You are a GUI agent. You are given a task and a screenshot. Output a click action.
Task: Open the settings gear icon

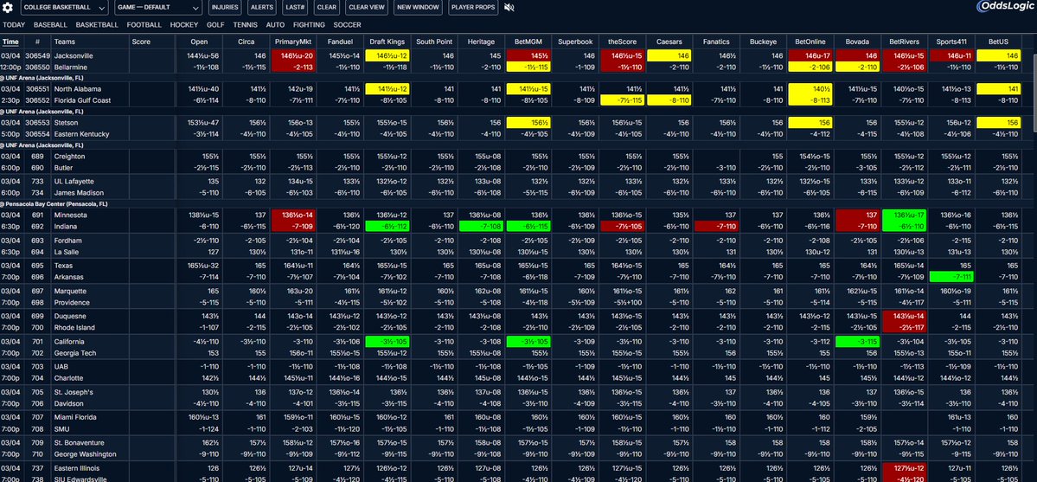coord(8,8)
